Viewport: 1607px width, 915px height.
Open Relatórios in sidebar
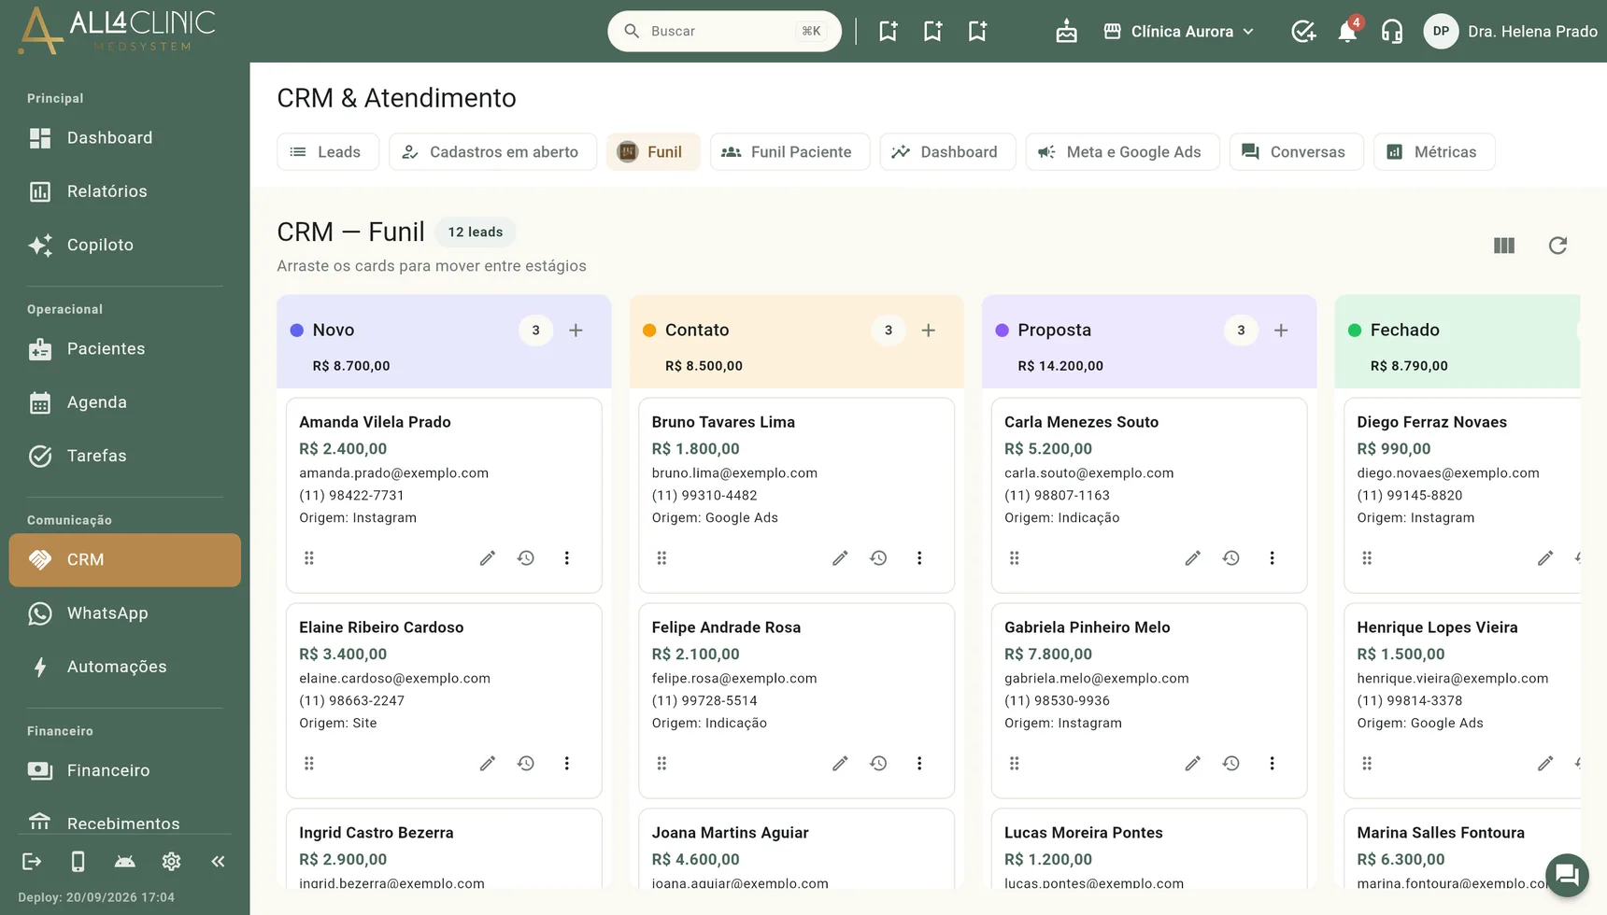tap(124, 191)
